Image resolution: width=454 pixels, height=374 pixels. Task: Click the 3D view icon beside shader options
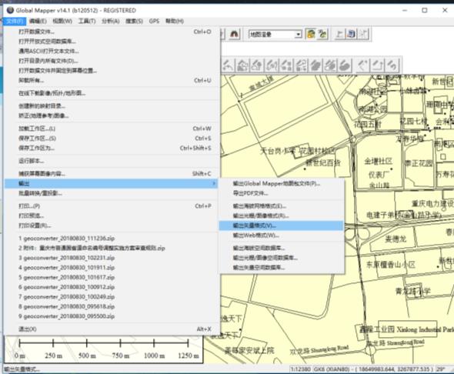322,34
